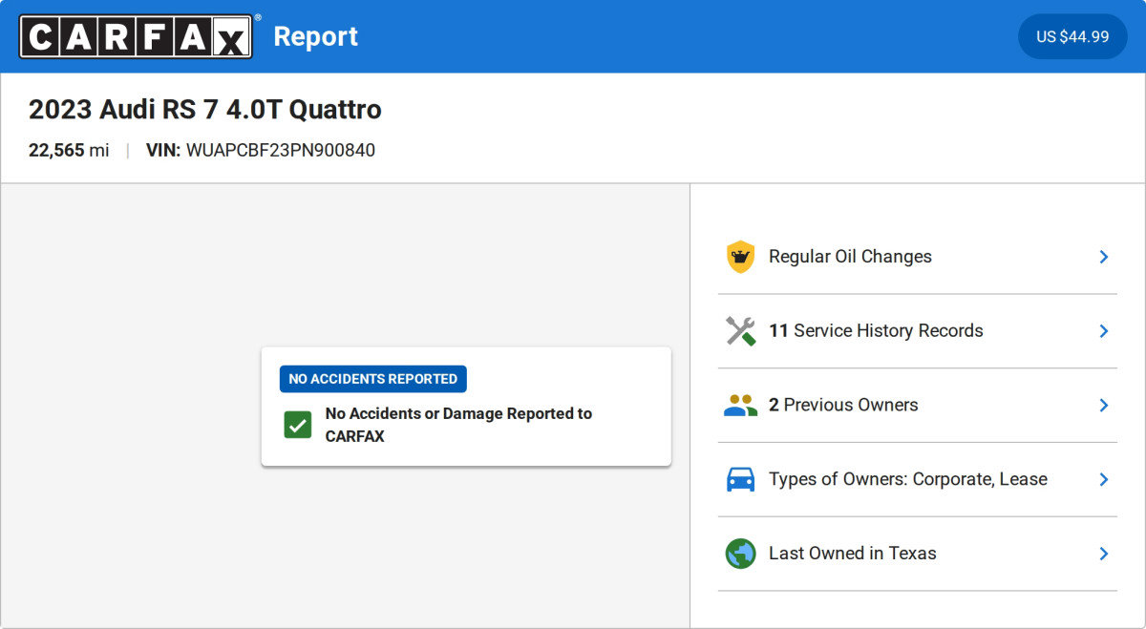Select the NO ACCIDENTS REPORTED badge
This screenshot has width=1146, height=629.
373,379
